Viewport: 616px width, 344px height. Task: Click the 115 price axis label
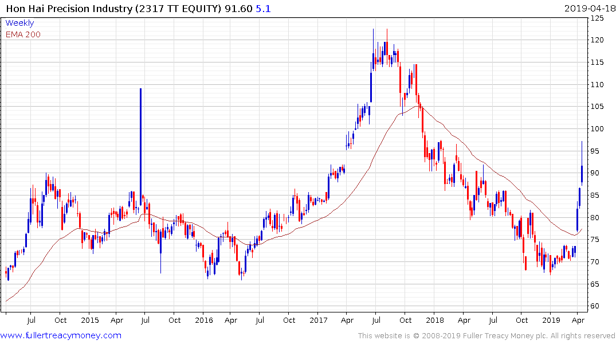[x=598, y=62]
